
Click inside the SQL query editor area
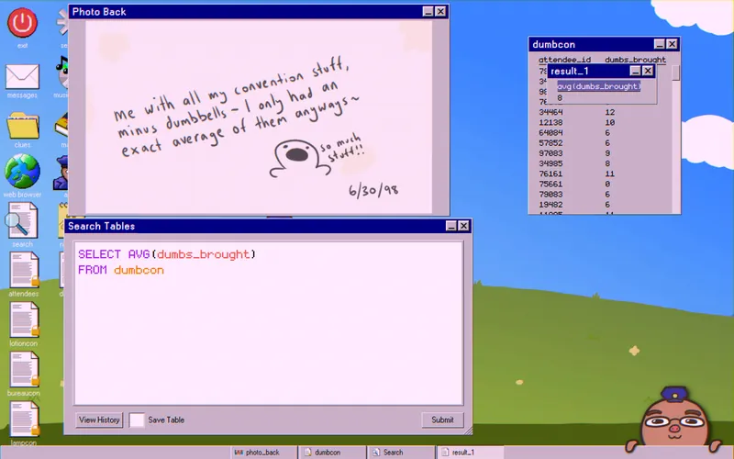269,323
